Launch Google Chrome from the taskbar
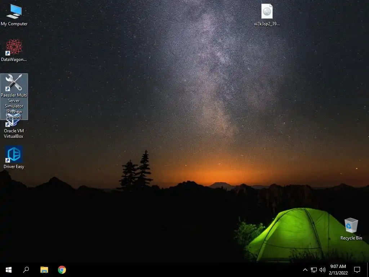The height and width of the screenshot is (277, 369). pyautogui.click(x=62, y=270)
